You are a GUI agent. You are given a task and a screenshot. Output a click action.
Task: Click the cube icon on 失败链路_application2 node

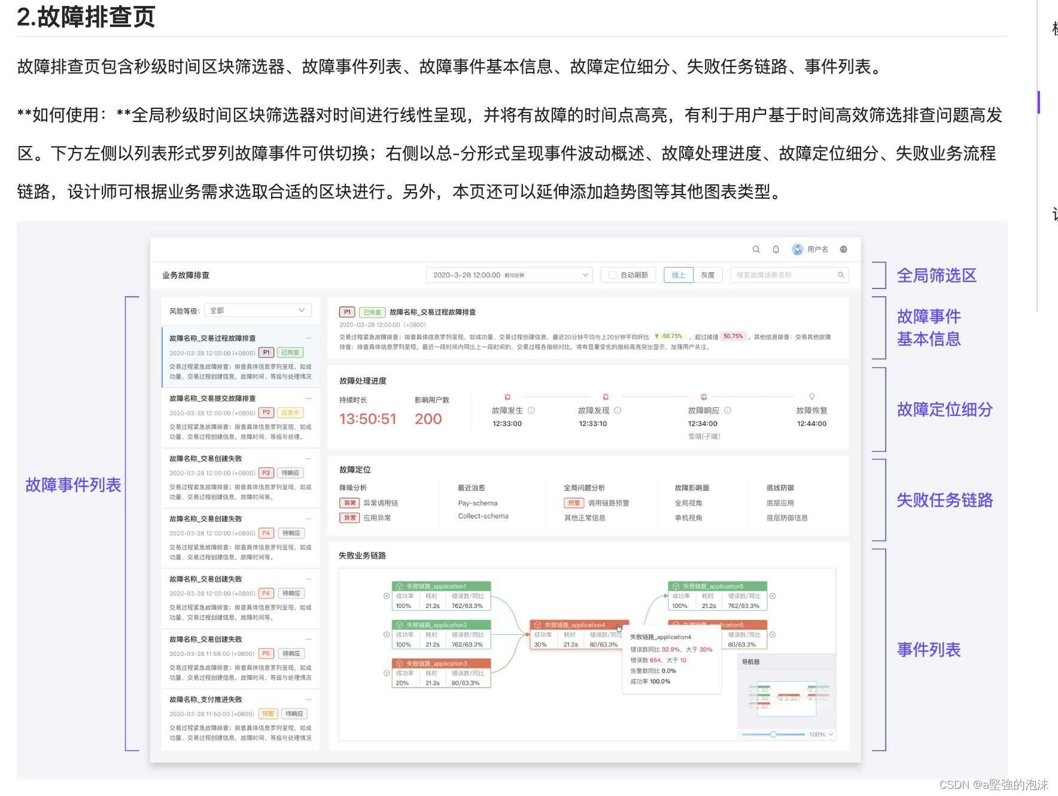400,625
